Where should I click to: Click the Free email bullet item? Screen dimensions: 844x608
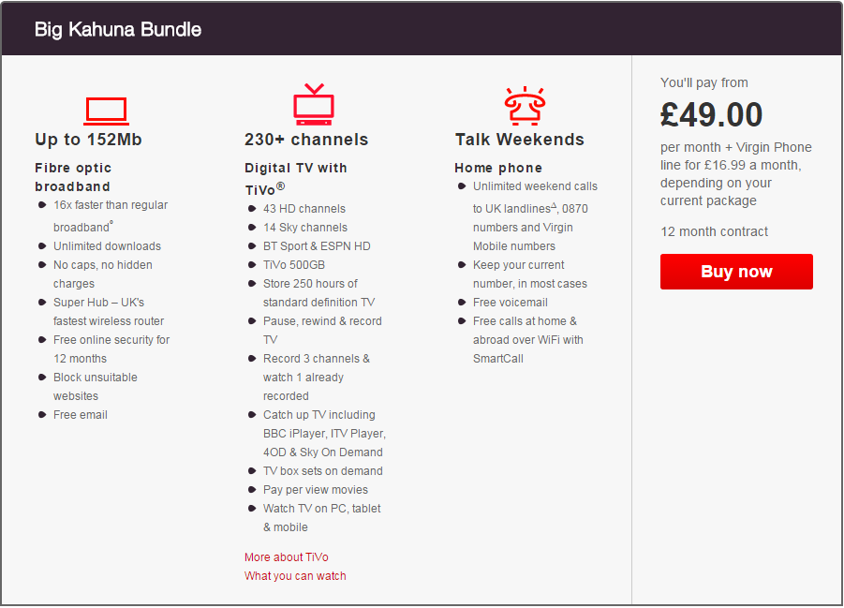coord(81,415)
